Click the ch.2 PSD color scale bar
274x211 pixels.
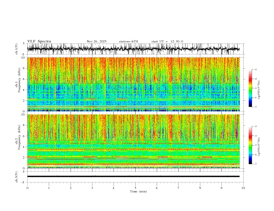pyautogui.click(x=250, y=145)
